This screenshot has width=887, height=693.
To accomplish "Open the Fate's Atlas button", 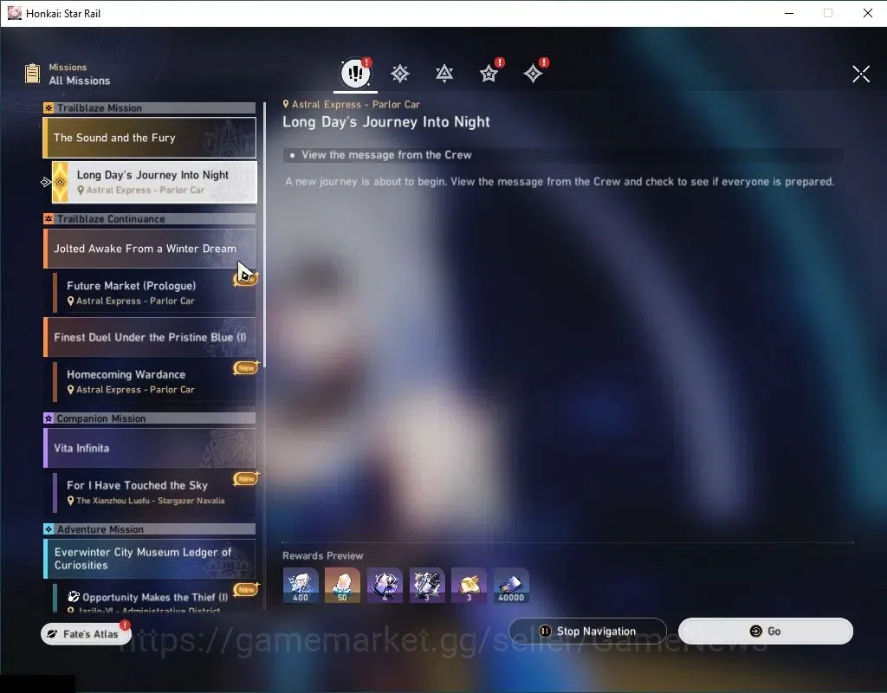I will (86, 633).
